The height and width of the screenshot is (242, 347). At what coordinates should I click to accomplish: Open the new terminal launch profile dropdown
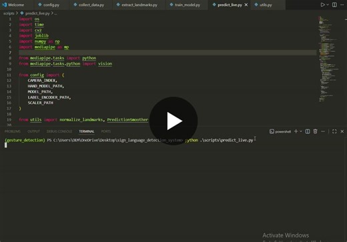click(x=301, y=131)
